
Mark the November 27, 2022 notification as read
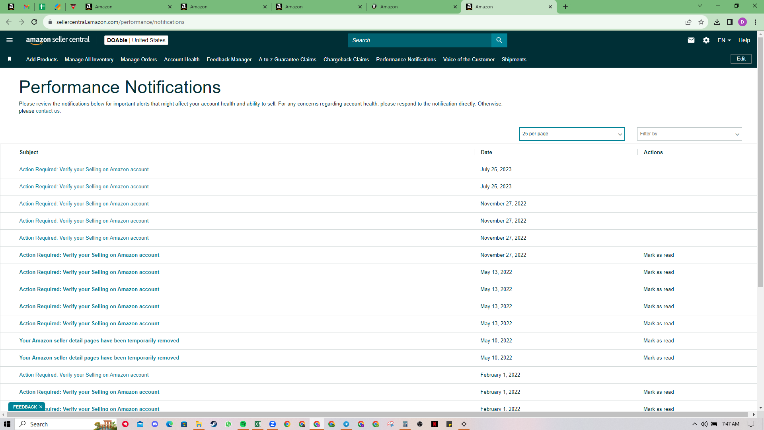[x=659, y=255]
